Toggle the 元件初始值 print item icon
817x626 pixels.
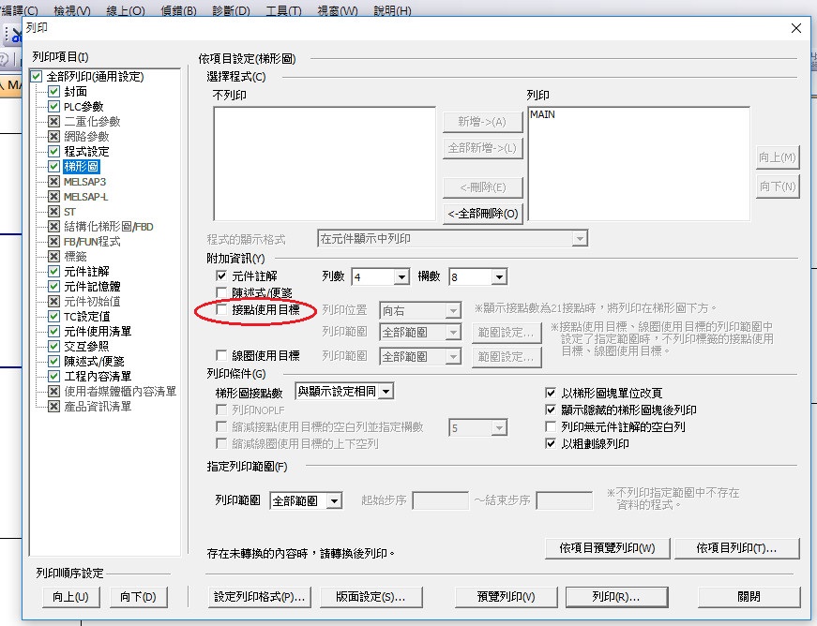pyautogui.click(x=53, y=302)
